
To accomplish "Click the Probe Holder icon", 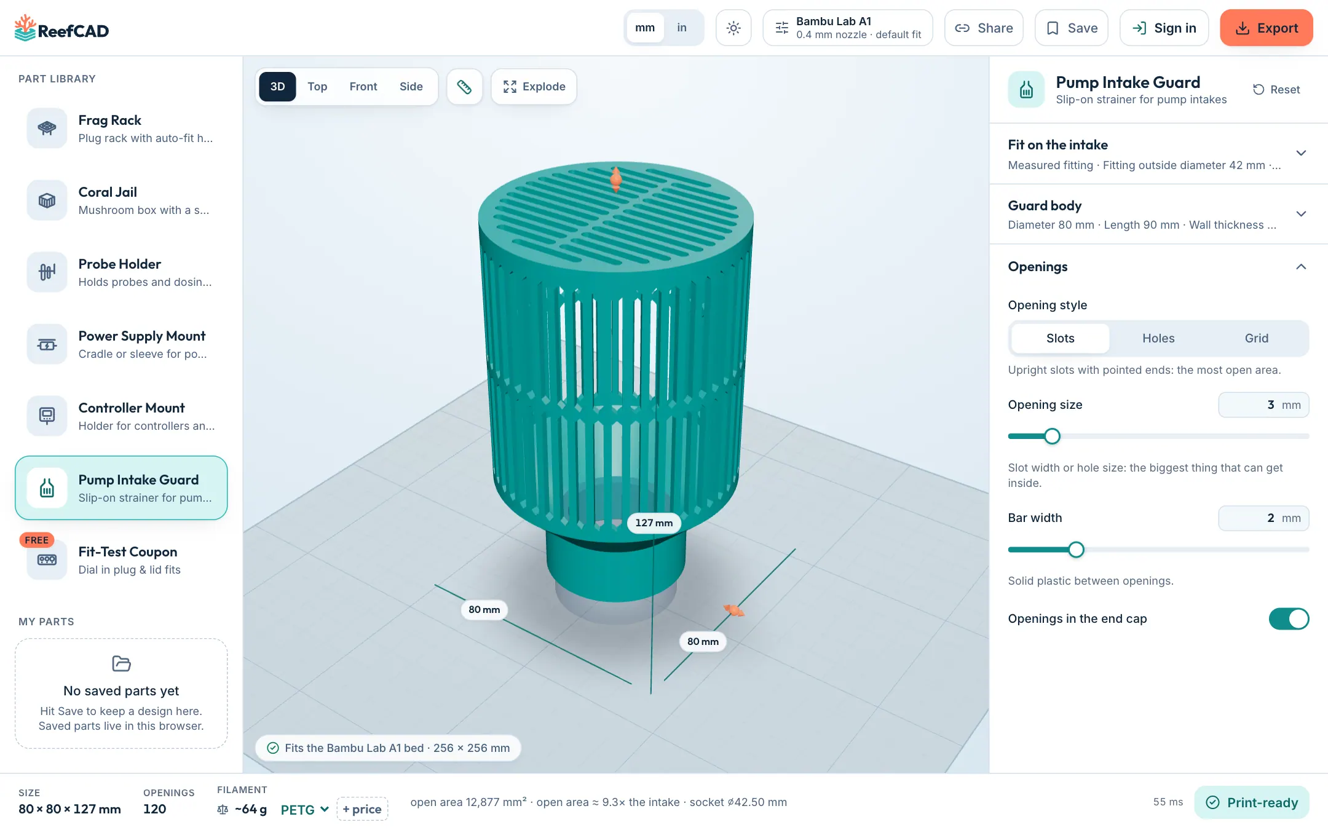I will click(x=47, y=272).
